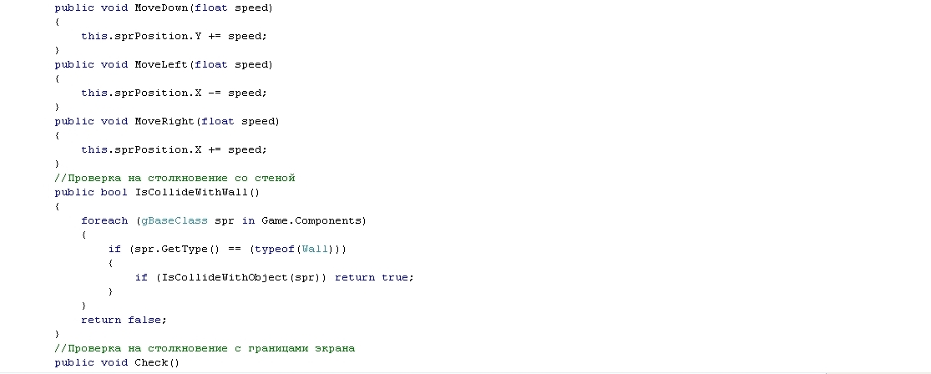This screenshot has width=931, height=374.
Task: Click the MoveRight method name
Action: click(164, 121)
